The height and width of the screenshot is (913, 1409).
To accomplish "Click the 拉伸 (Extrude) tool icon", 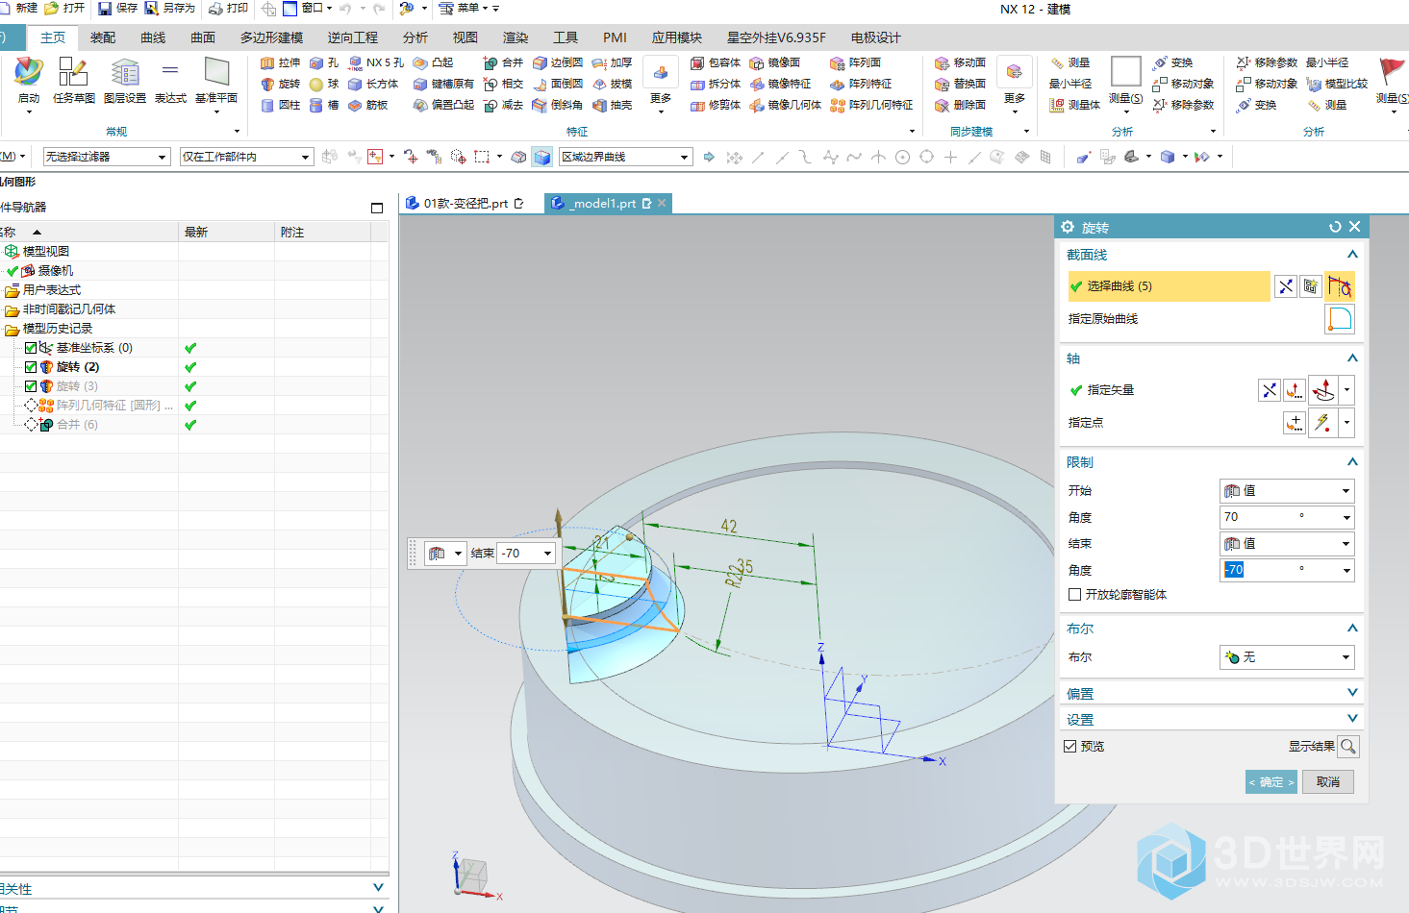I will (267, 62).
